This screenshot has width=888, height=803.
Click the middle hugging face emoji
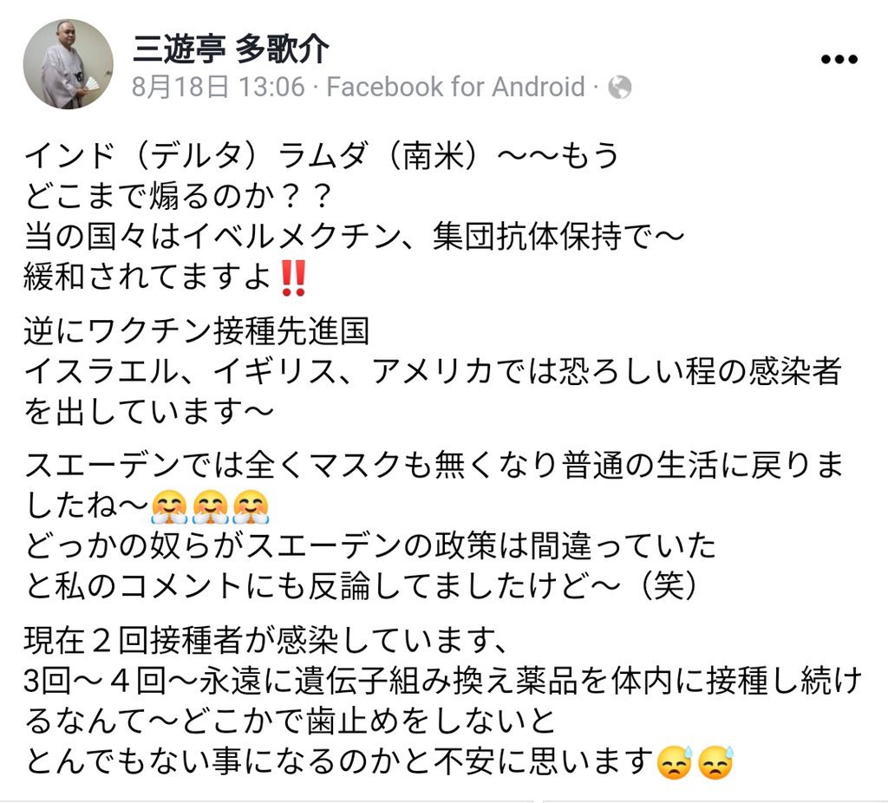point(210,506)
